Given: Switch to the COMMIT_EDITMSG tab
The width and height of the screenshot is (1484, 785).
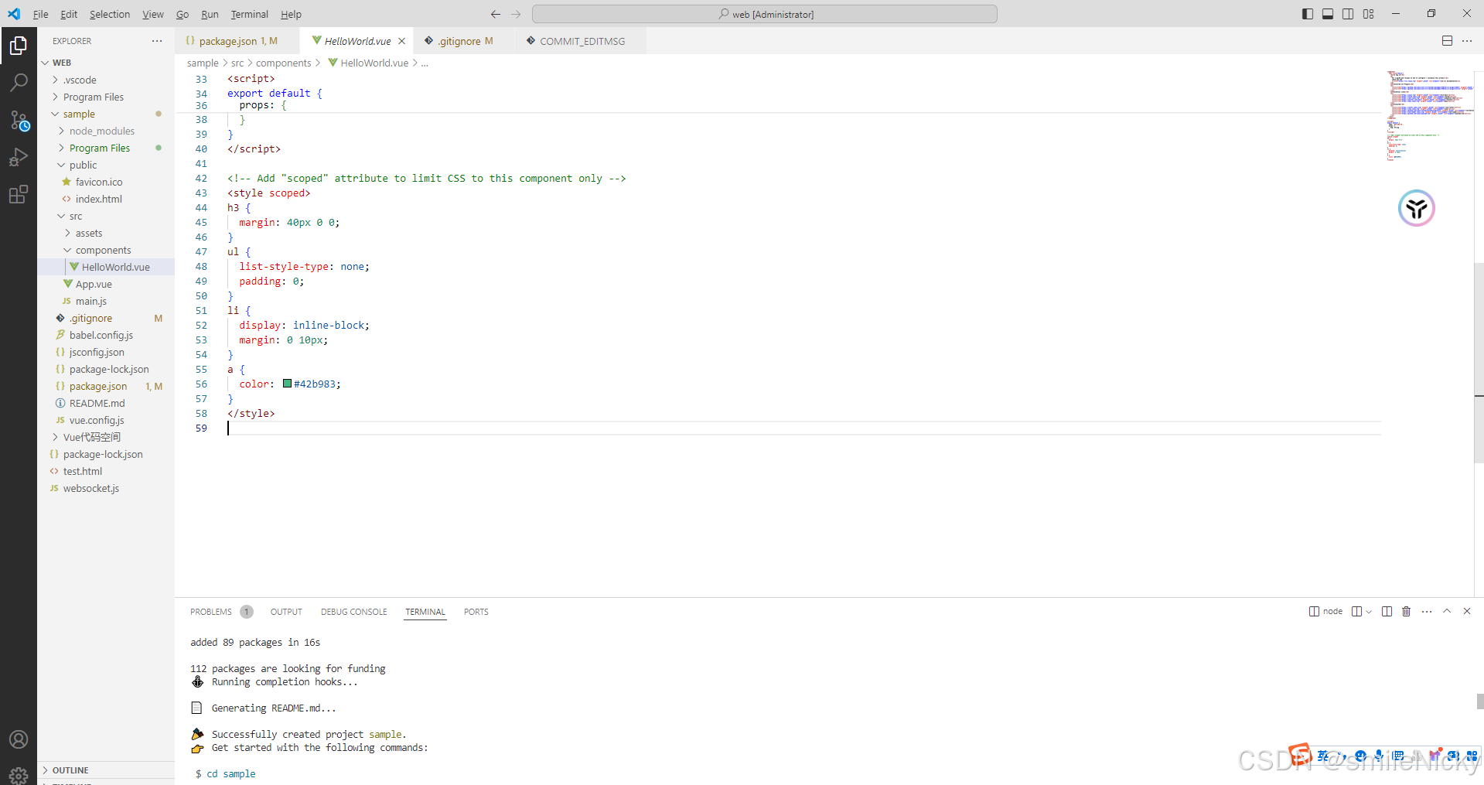Looking at the screenshot, I should 581,41.
